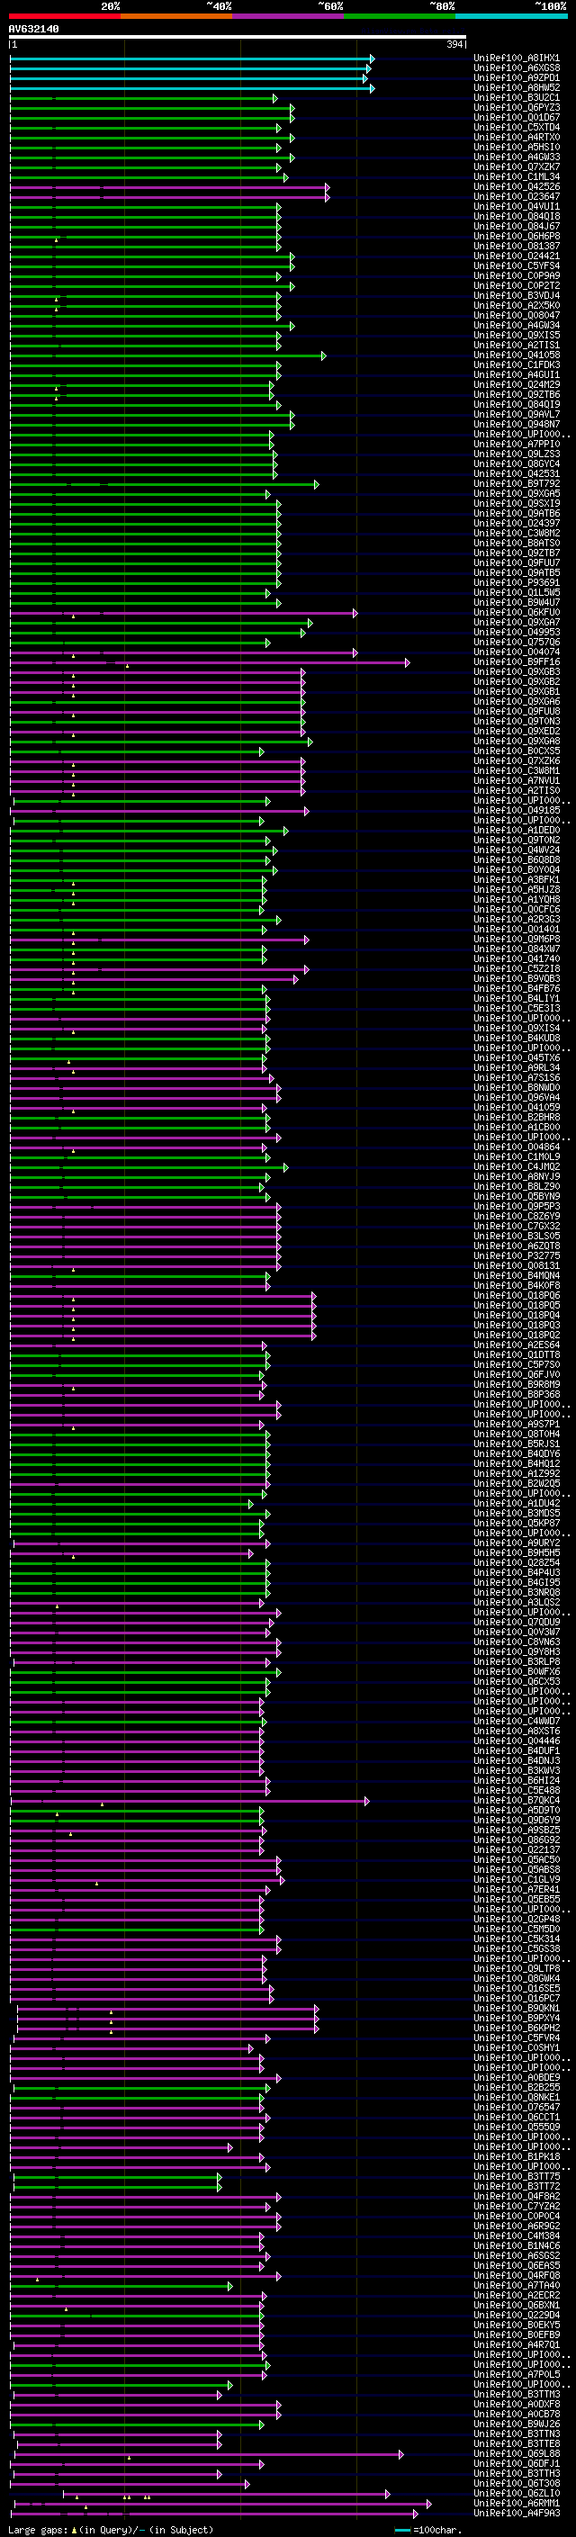Select the UniRef100_Q948N7 label
576x2537 pixels.
517,426
